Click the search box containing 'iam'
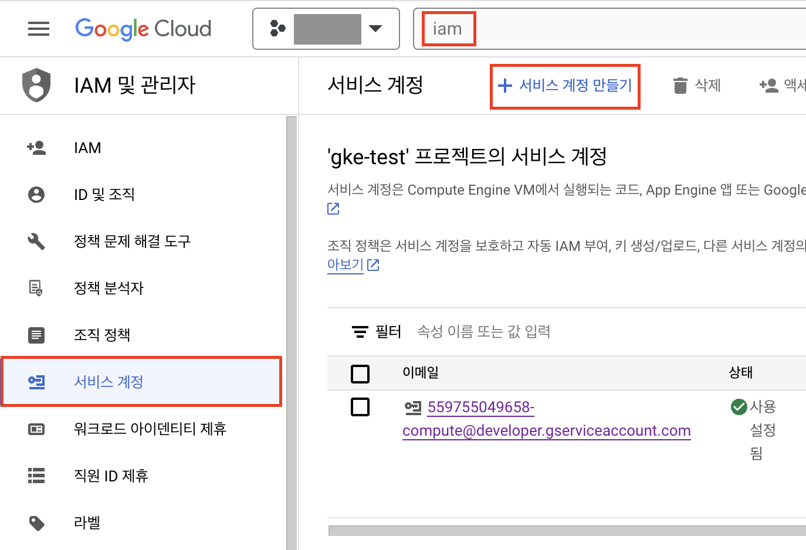 (x=609, y=29)
